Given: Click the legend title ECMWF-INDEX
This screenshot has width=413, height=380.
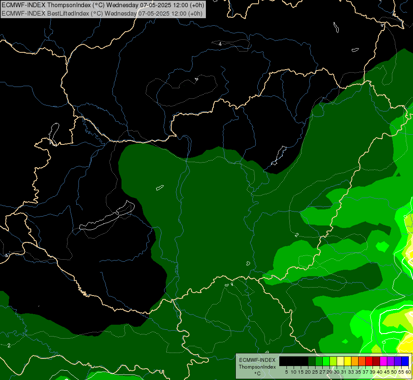Looking at the screenshot, I should click(257, 360).
